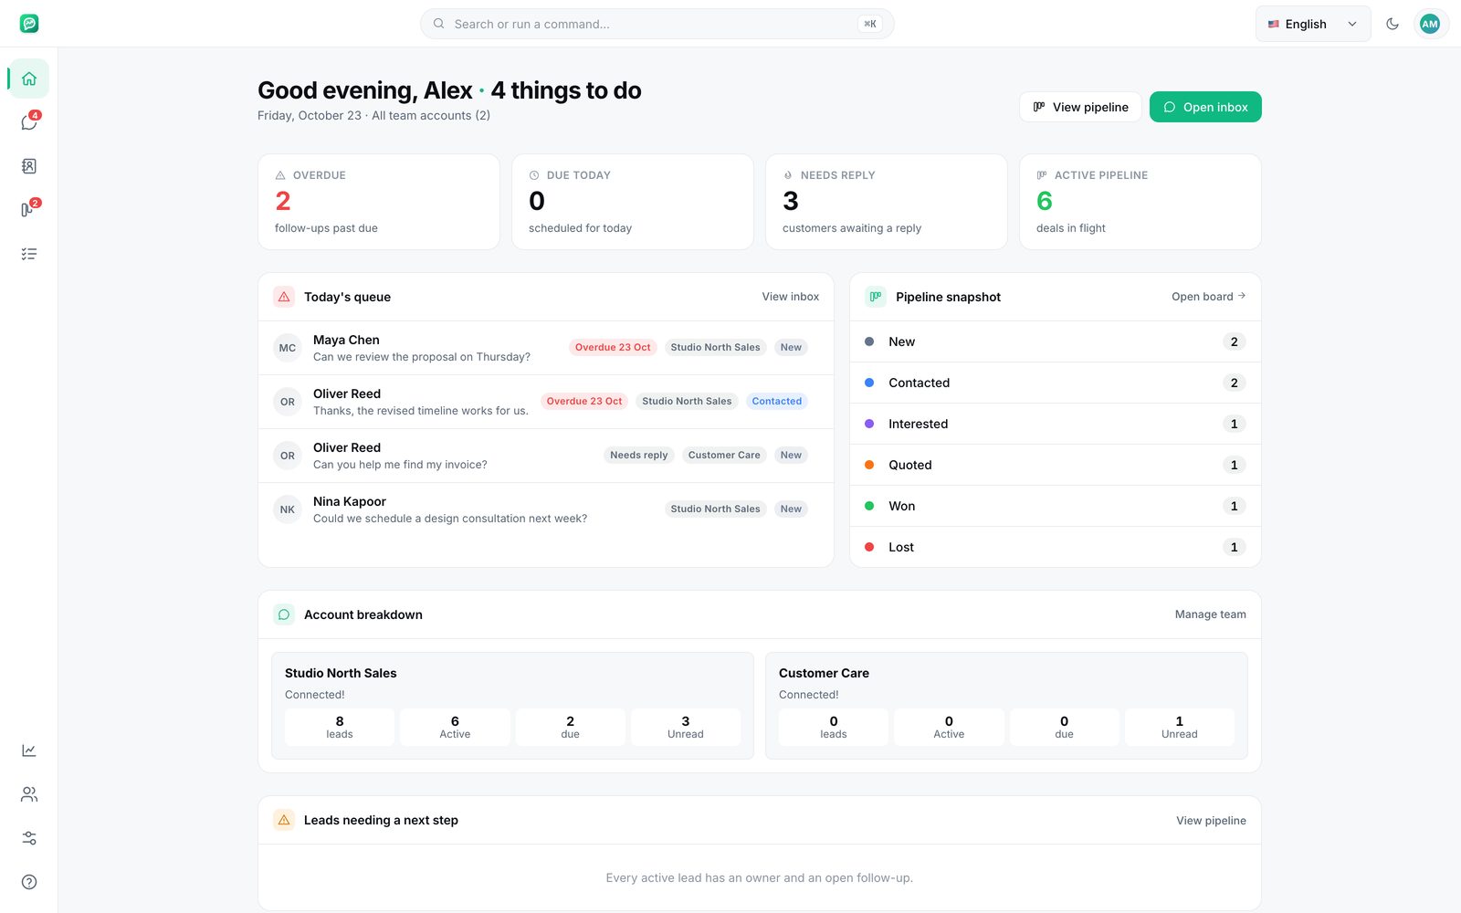Screen dimensions: 1461x913
Task: Open the AM user avatar menu
Action: point(1430,24)
